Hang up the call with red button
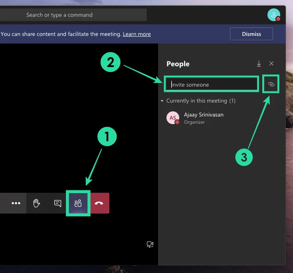 click(x=99, y=203)
